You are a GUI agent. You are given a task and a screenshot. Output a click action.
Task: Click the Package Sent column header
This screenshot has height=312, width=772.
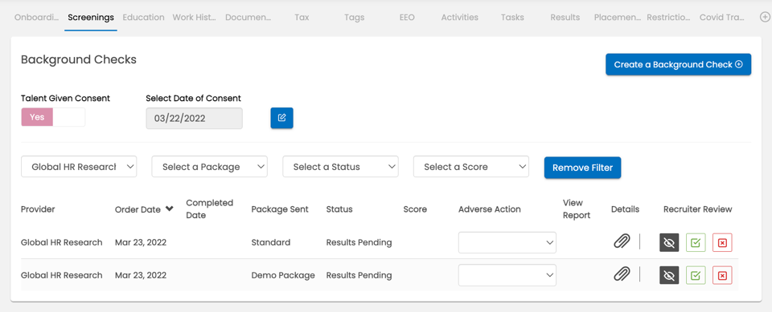[280, 209]
